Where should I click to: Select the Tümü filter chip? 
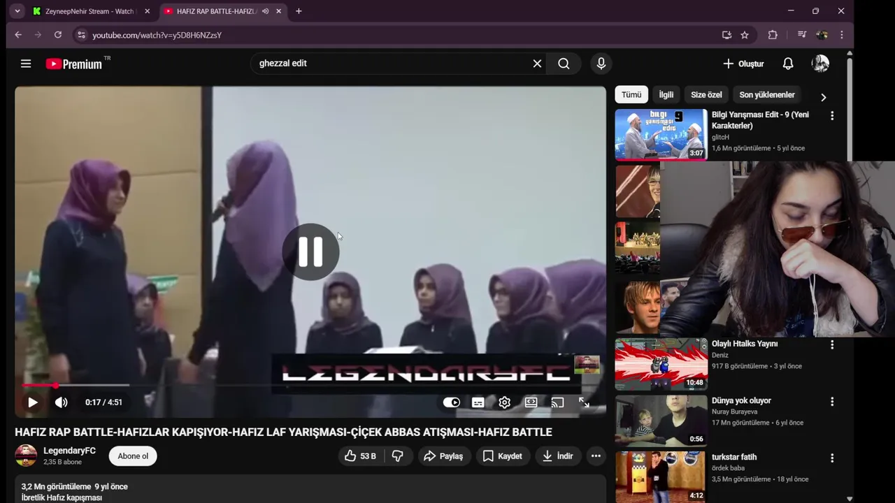(x=631, y=95)
